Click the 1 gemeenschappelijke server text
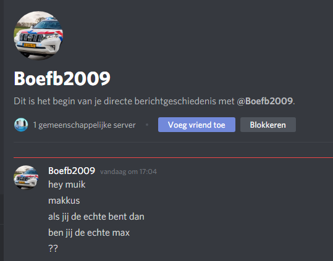The image size is (333, 261). coord(84,125)
